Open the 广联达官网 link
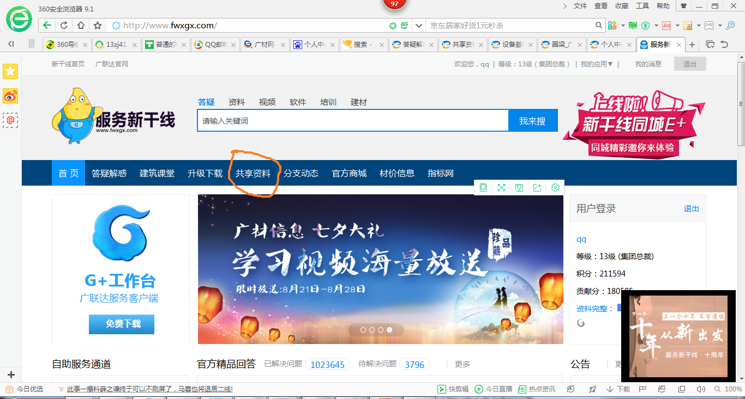The height and width of the screenshot is (399, 745). click(x=112, y=64)
